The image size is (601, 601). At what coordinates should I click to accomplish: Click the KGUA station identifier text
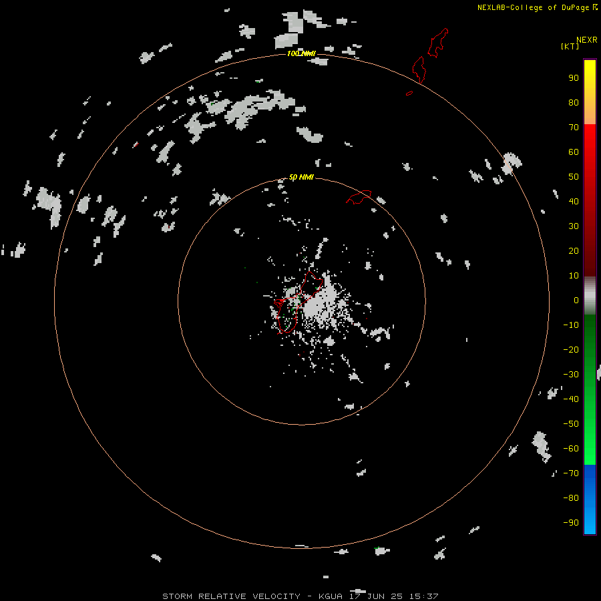[331, 596]
